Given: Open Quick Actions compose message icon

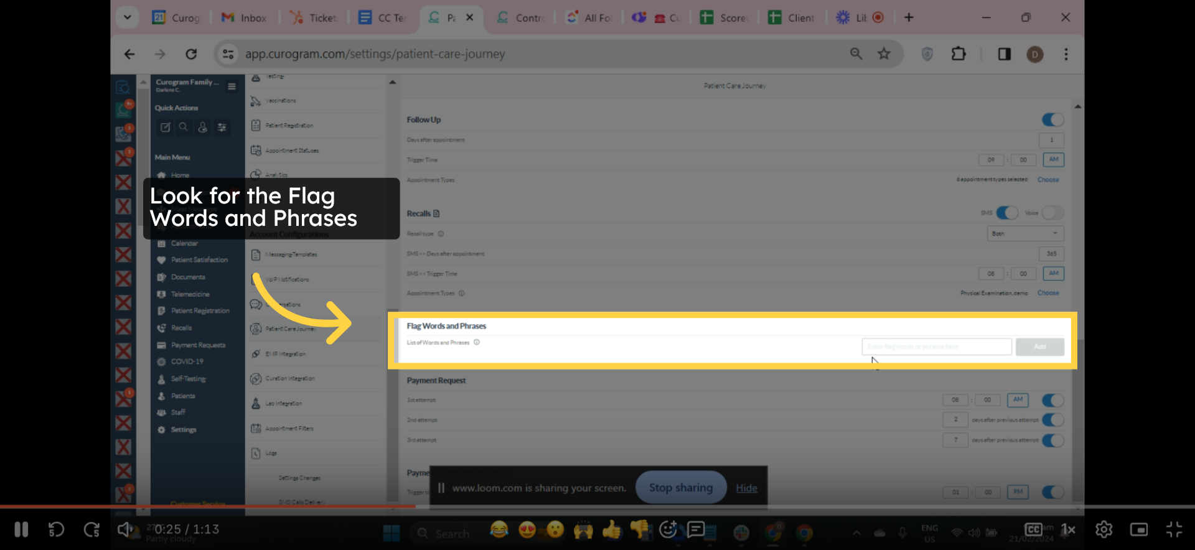Looking at the screenshot, I should tap(165, 128).
